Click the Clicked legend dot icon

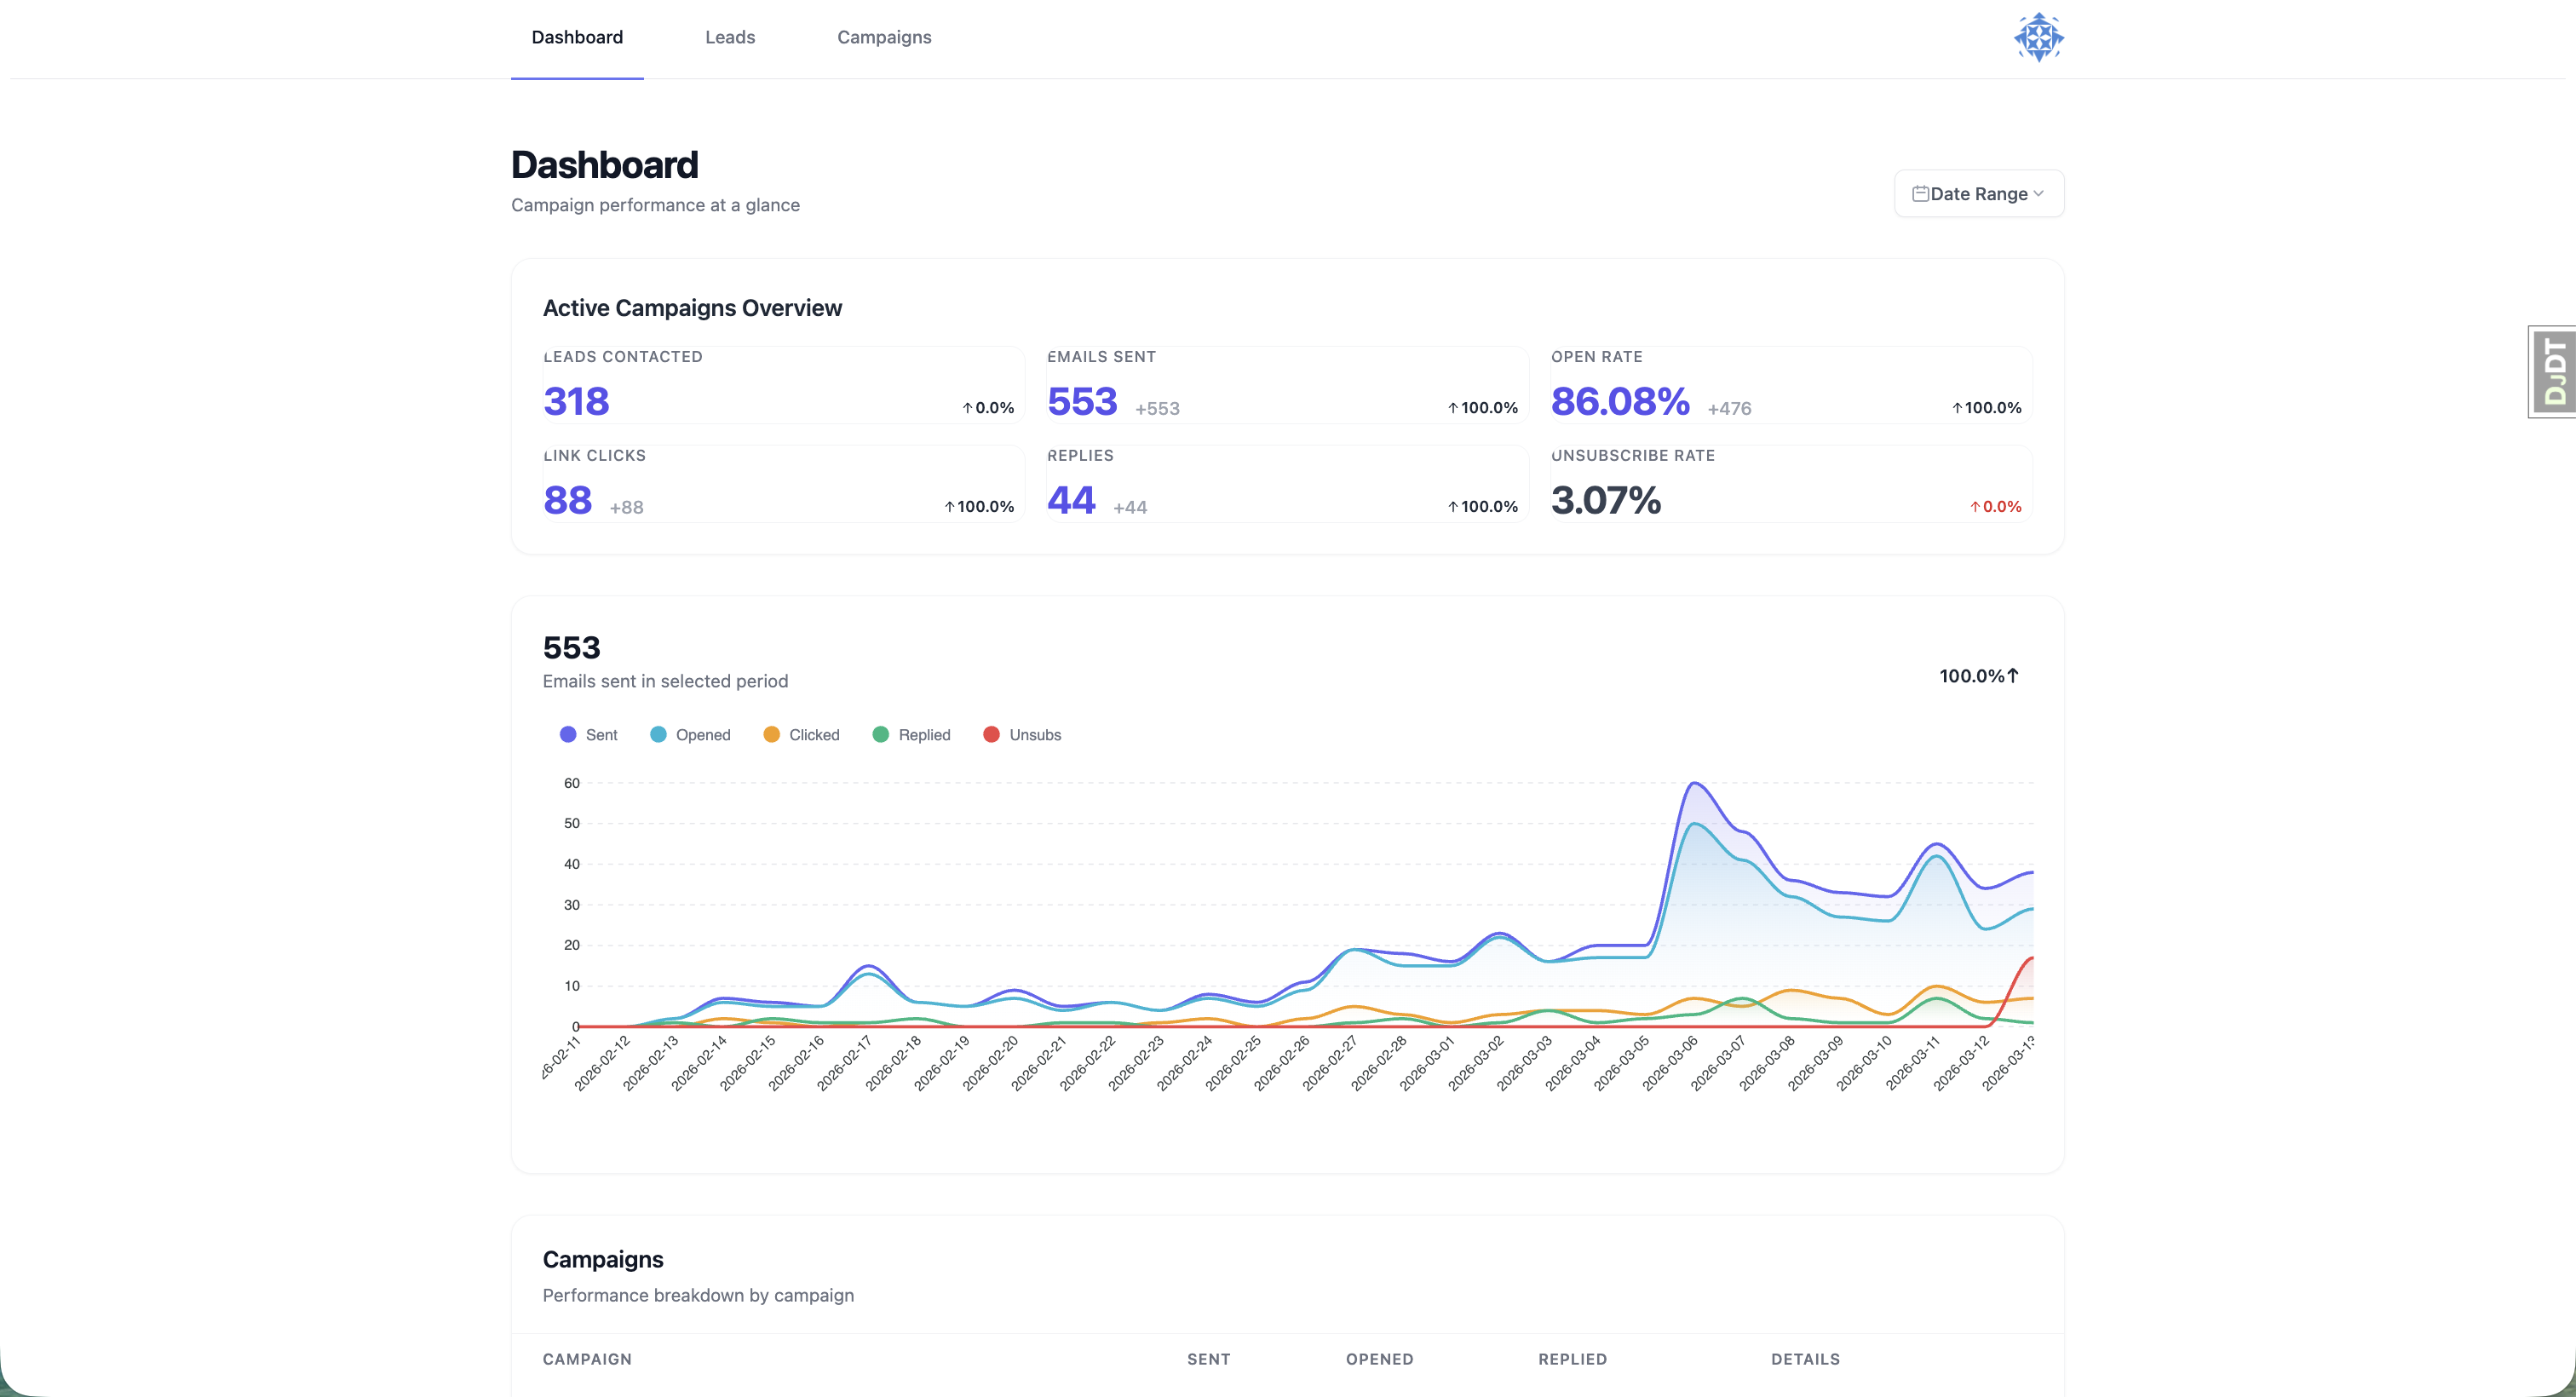[771, 734]
